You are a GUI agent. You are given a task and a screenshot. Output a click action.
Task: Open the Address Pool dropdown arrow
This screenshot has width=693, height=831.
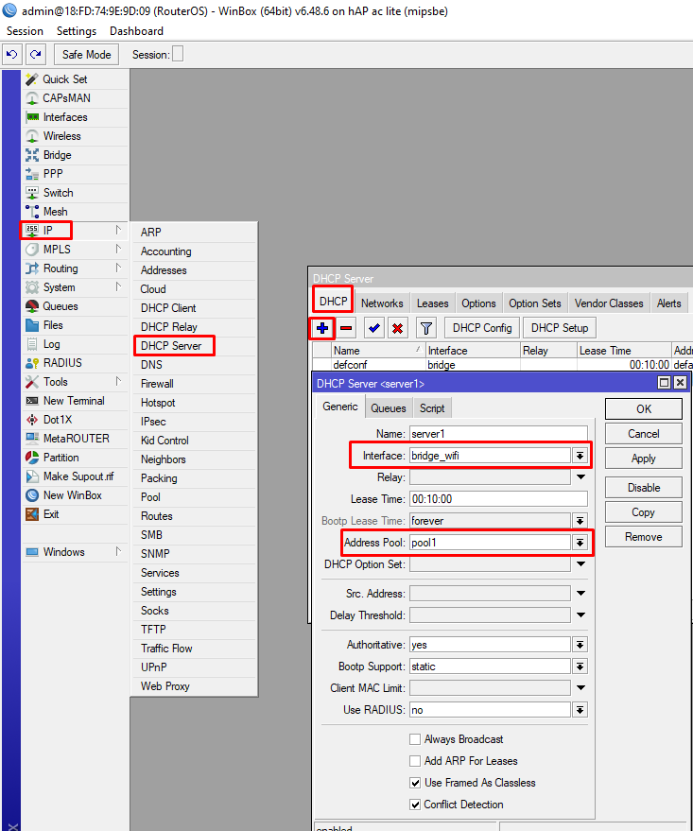[x=580, y=543]
